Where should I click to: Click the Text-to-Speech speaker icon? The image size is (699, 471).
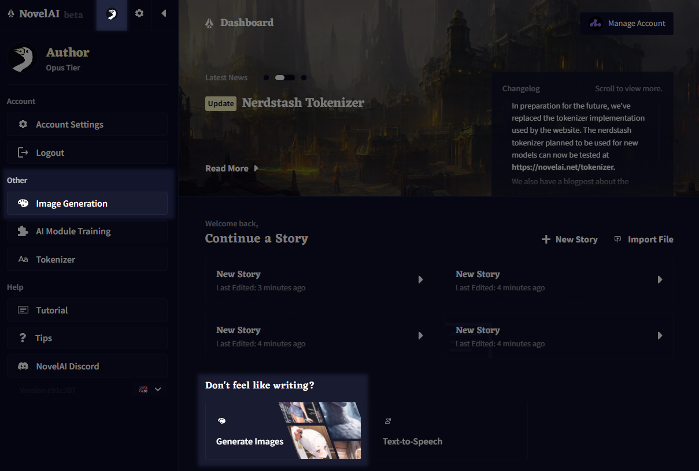[x=387, y=421]
